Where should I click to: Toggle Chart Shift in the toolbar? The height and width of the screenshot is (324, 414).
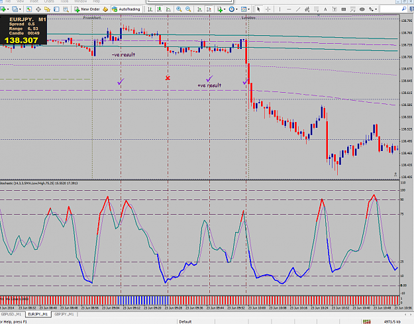[209, 9]
